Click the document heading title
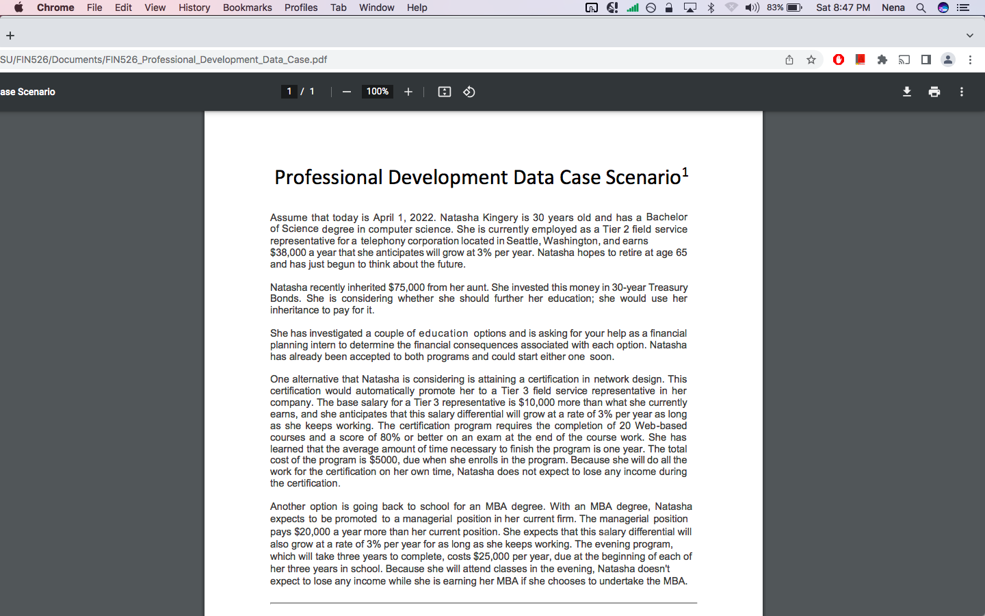The image size is (985, 616). coord(481,177)
